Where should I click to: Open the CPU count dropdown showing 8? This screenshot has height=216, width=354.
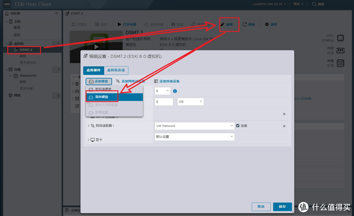pyautogui.click(x=163, y=91)
